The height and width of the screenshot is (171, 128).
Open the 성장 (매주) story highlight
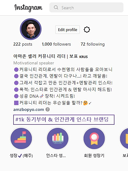(x=21, y=138)
